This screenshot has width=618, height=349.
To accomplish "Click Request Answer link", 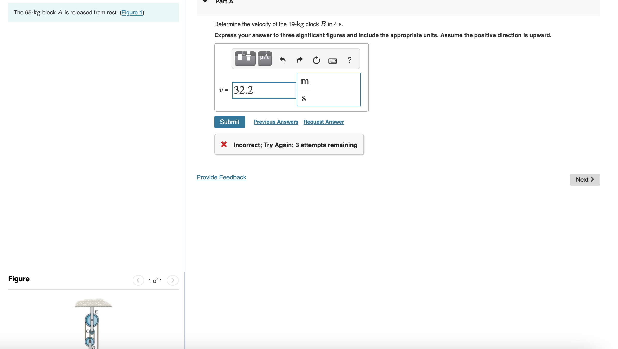I will pos(323,122).
